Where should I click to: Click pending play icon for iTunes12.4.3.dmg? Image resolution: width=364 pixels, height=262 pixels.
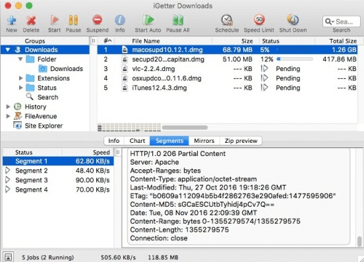point(264,88)
